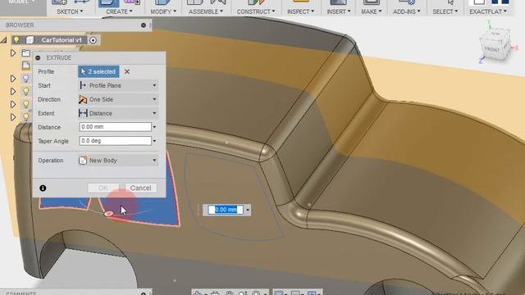Open the floating distance field dropdown arrow

point(248,210)
